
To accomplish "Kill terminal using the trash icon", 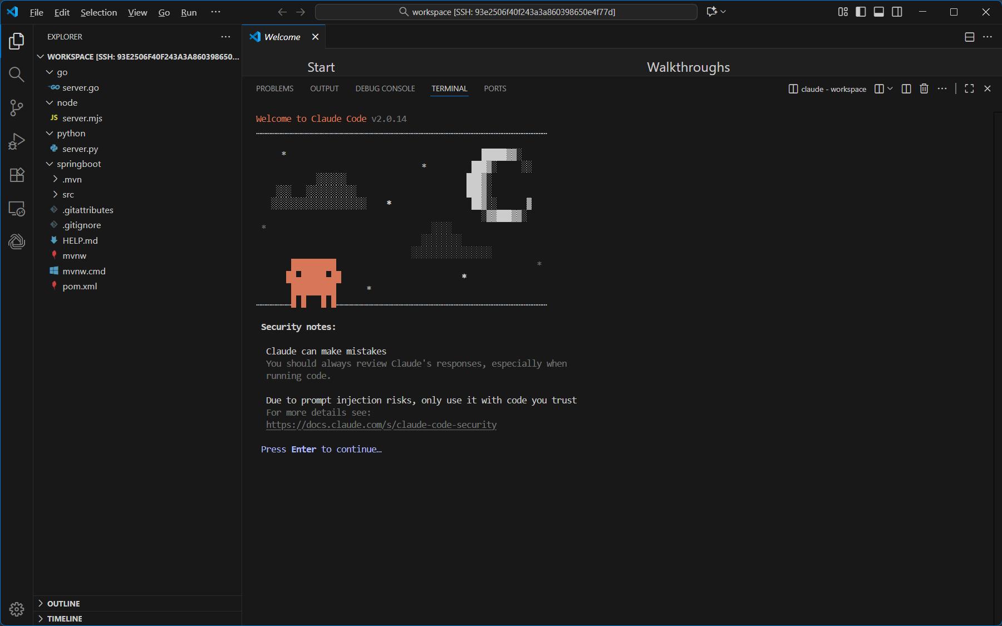I will coord(924,89).
